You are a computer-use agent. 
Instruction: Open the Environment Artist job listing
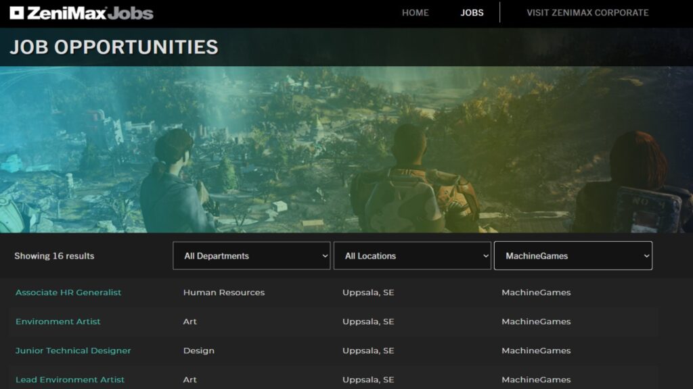coord(58,321)
